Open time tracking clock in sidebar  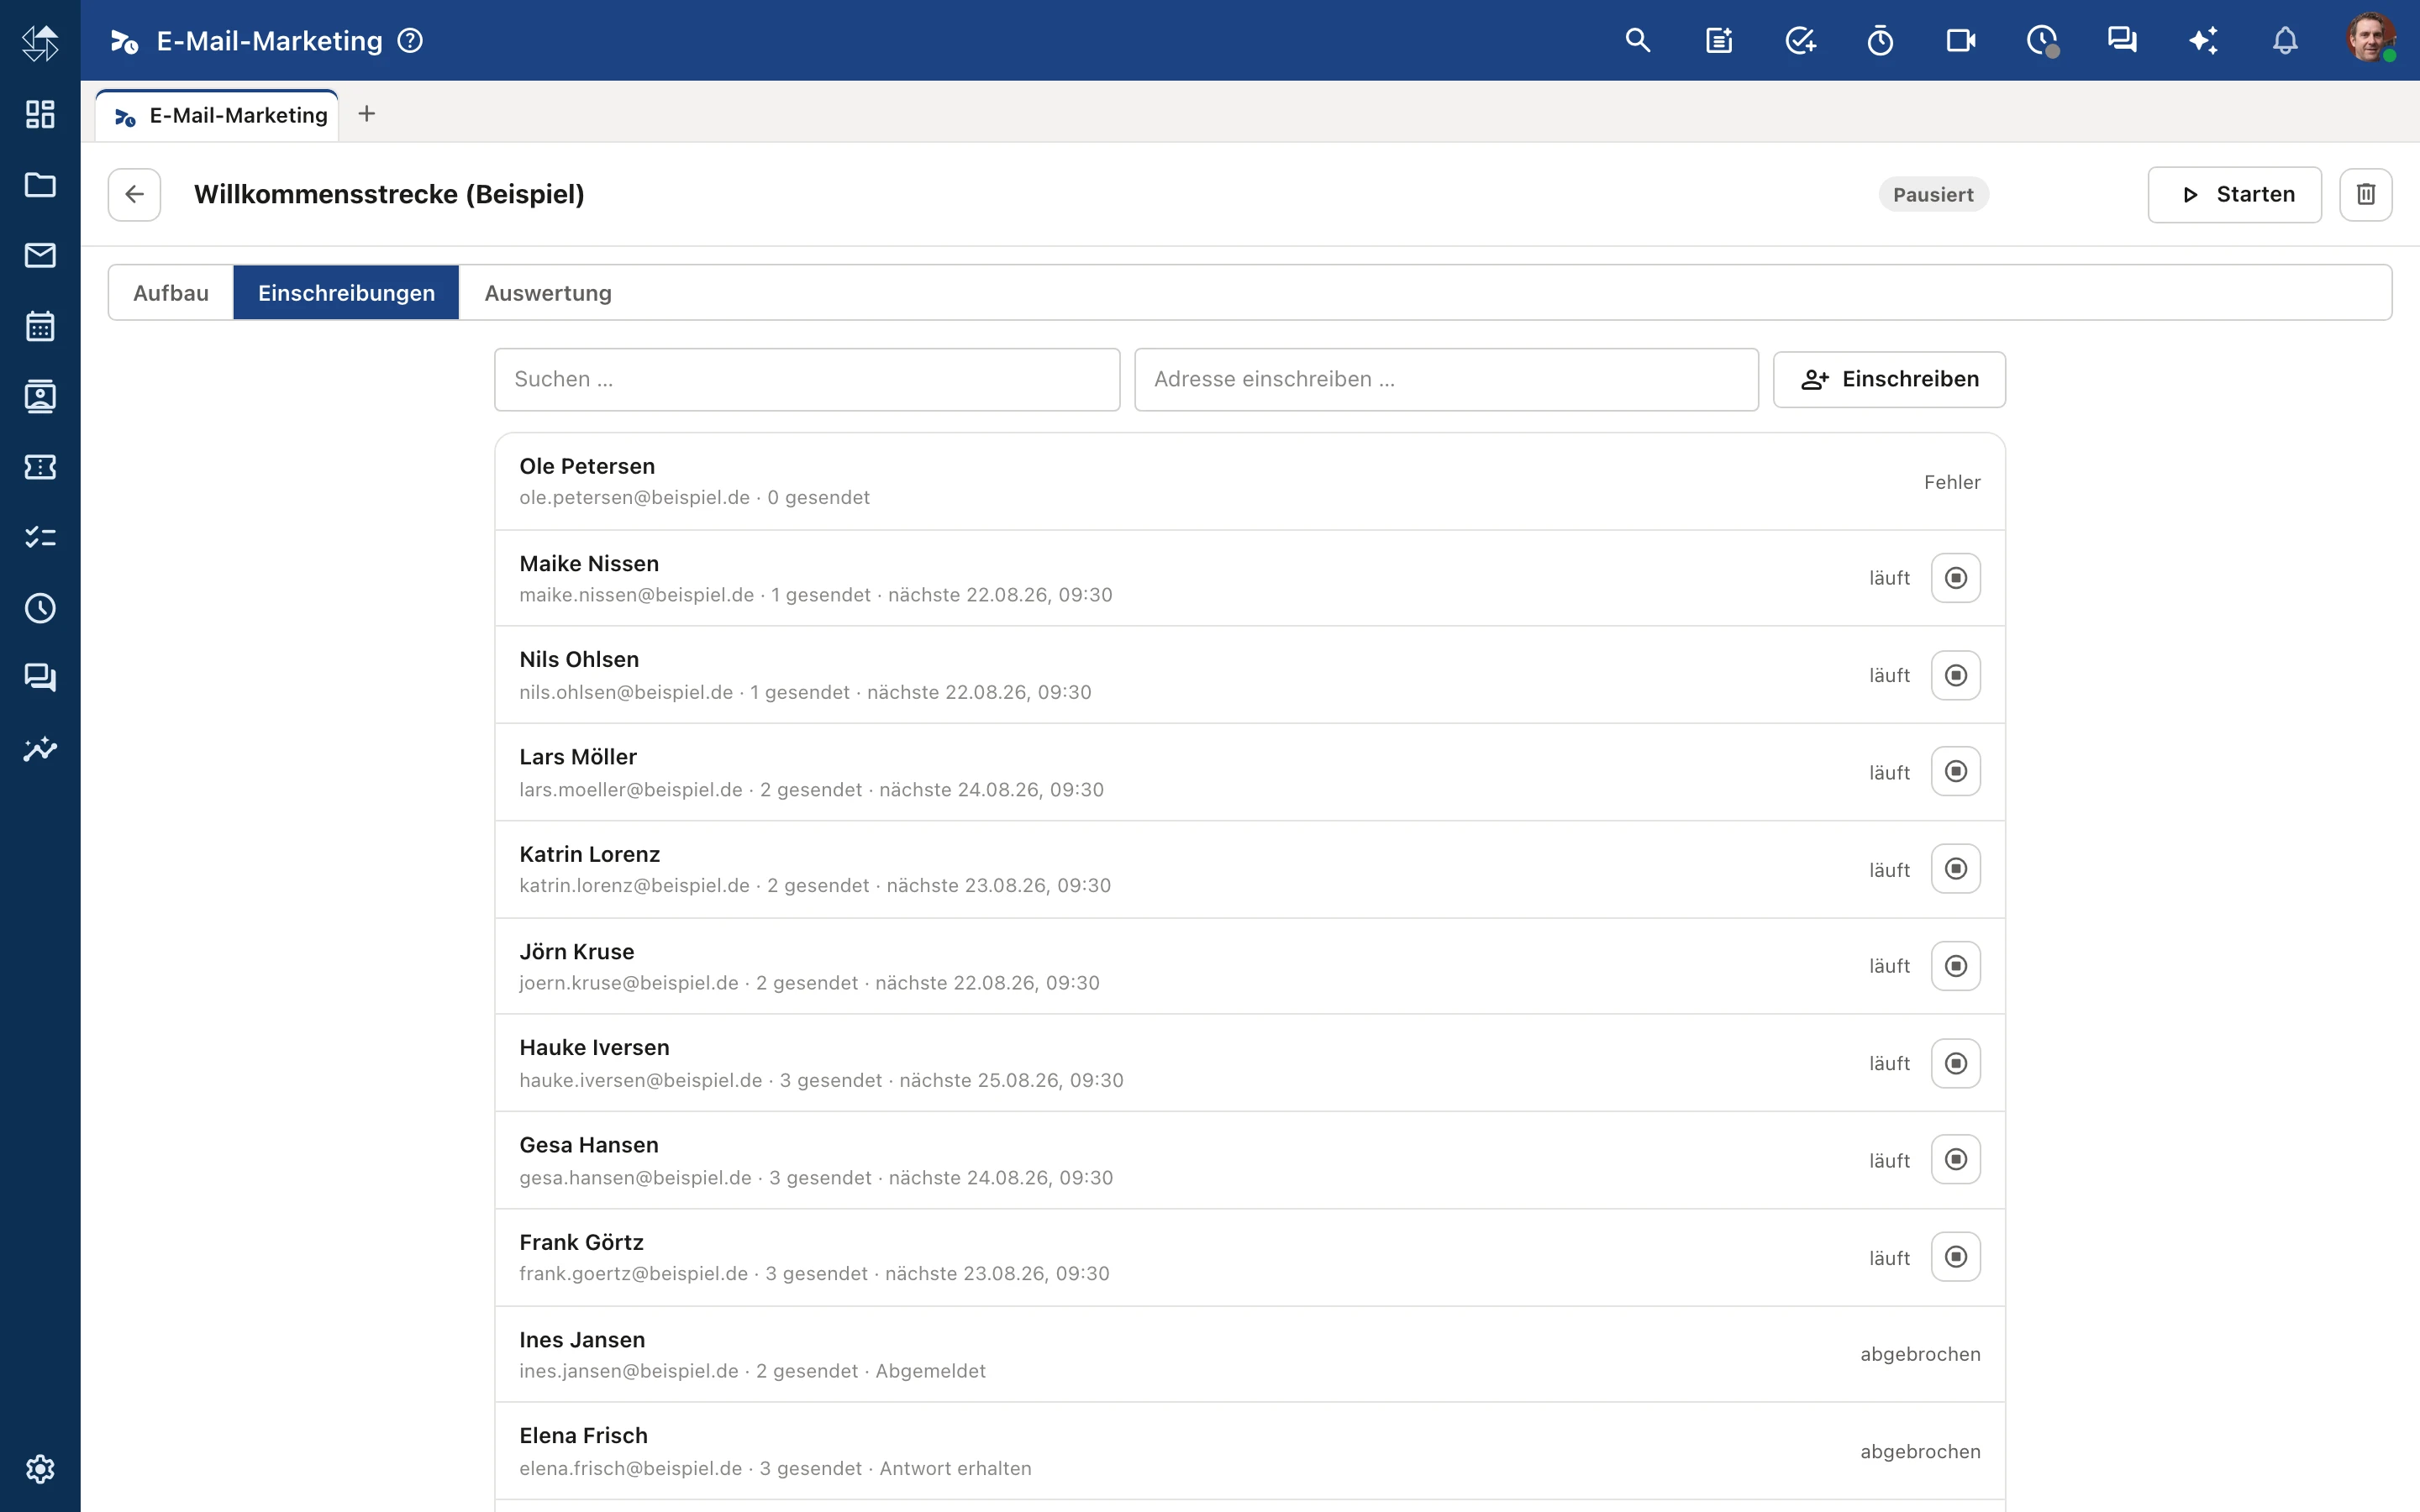tap(40, 608)
